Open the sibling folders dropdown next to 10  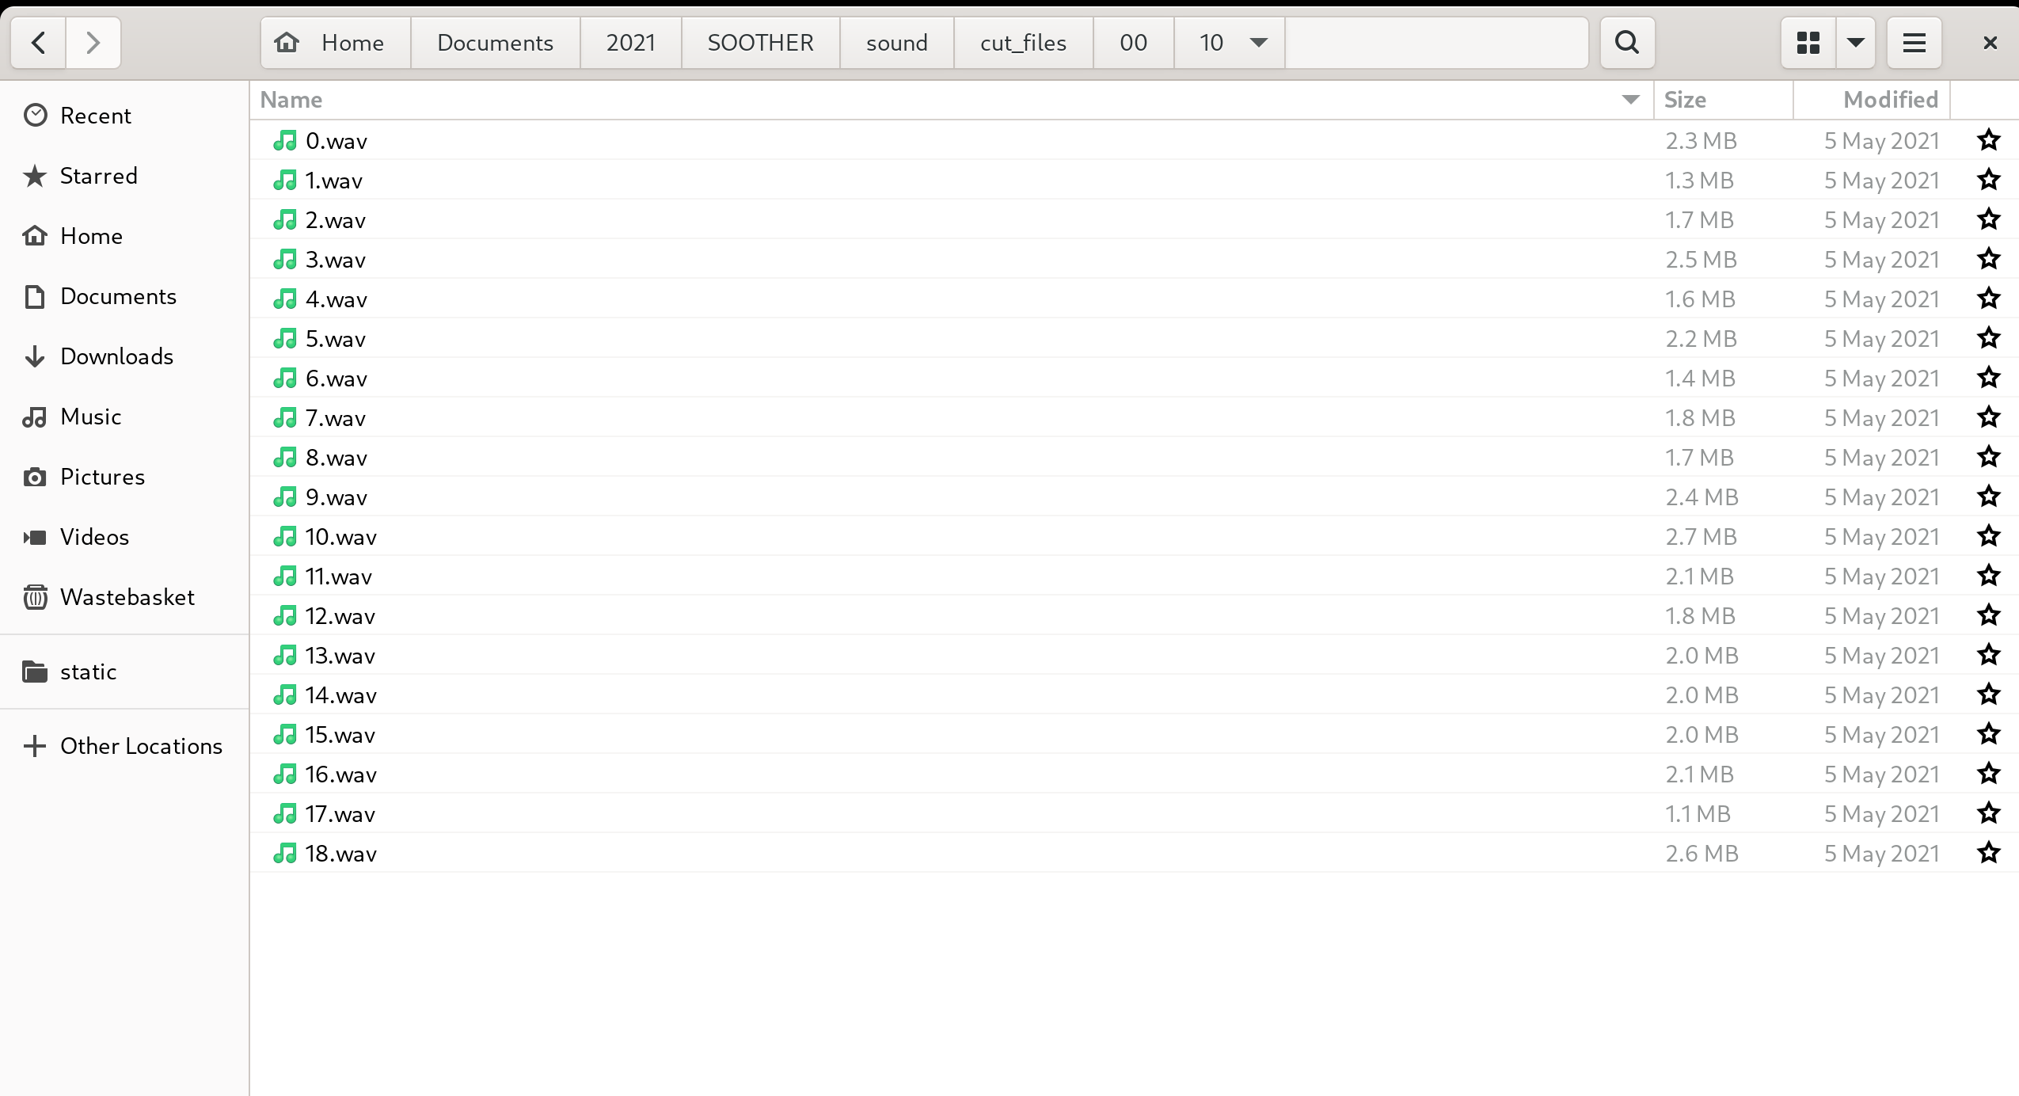pyautogui.click(x=1257, y=42)
